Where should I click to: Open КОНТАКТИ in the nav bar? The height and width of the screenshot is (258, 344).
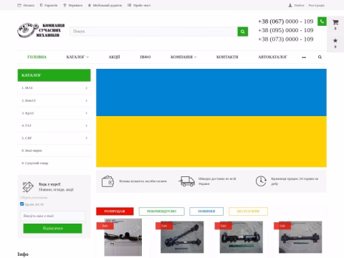(227, 57)
